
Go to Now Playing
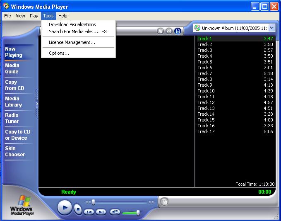[x=19, y=52]
